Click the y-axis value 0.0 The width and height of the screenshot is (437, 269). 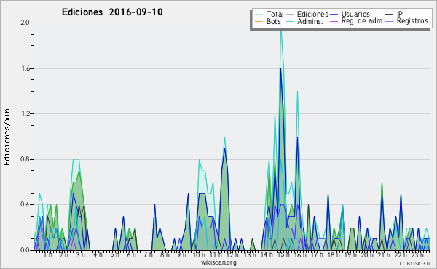tap(25, 250)
